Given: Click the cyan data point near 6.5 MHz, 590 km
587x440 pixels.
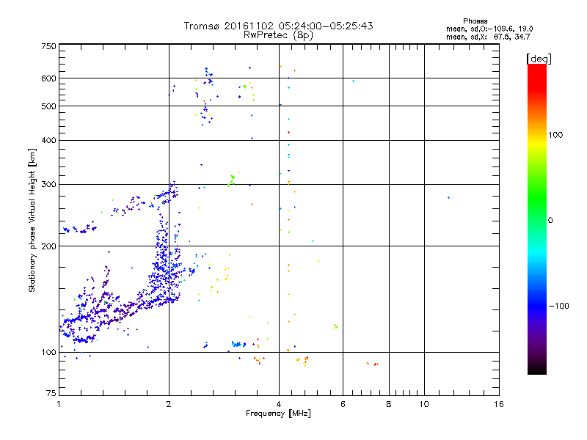Looking at the screenshot, I should [353, 81].
